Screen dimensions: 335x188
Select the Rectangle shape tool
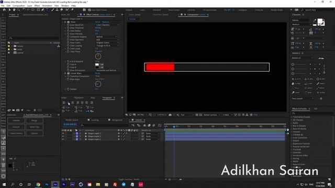click(38, 10)
